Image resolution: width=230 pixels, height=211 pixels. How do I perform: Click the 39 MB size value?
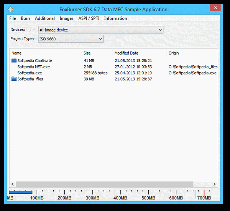point(89,79)
